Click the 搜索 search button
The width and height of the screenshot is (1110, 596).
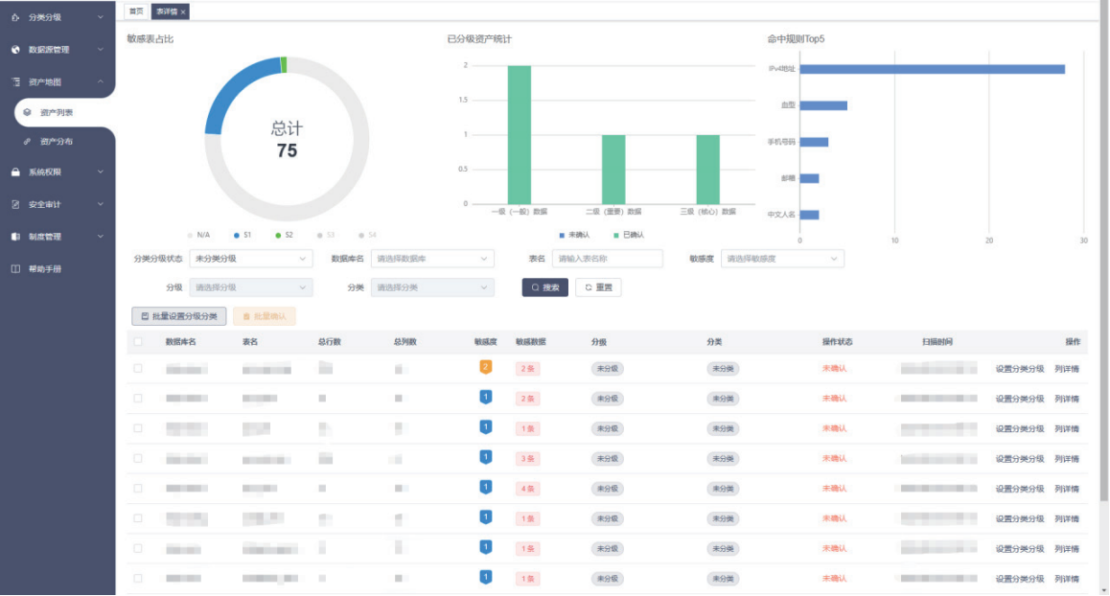click(x=544, y=287)
